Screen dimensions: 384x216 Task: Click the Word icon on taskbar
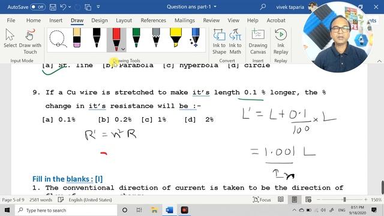(x=169, y=210)
